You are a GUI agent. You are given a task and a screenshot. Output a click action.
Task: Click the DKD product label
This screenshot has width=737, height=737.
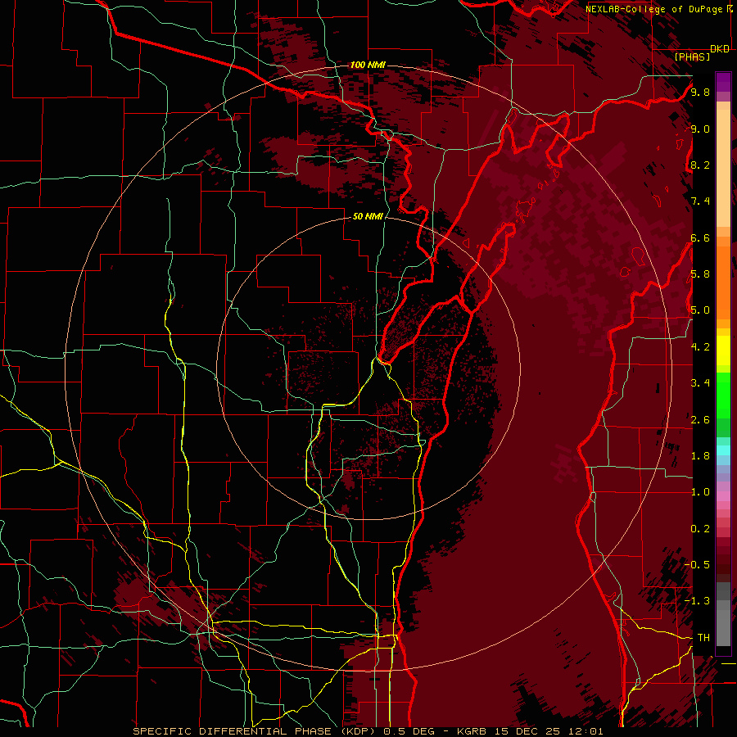[x=720, y=49]
